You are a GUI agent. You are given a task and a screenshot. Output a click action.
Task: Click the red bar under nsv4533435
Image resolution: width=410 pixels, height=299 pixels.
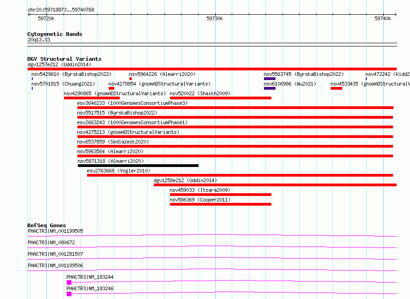tap(336, 88)
